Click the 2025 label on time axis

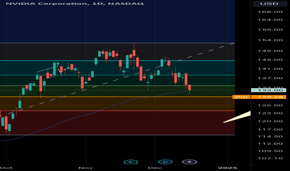pyautogui.click(x=227, y=168)
